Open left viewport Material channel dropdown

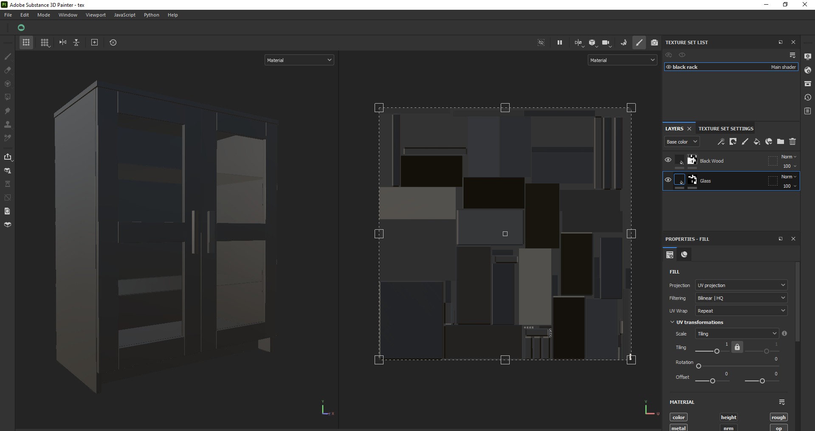[299, 60]
